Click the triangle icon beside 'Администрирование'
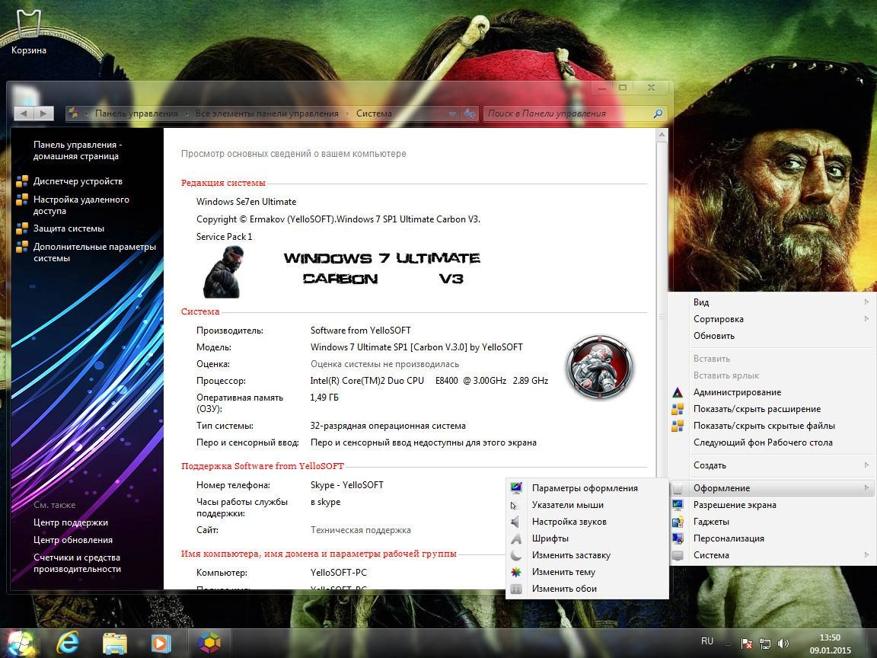The width and height of the screenshot is (877, 658). 678,392
